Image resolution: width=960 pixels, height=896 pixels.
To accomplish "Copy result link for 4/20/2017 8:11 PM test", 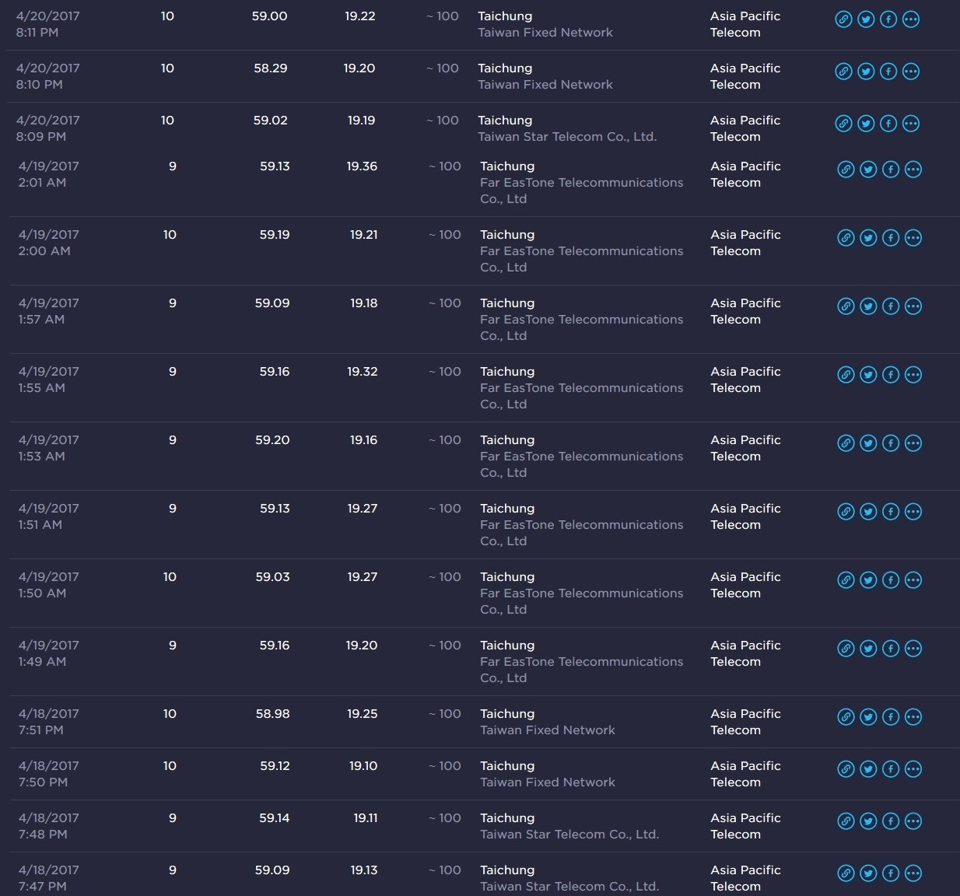I will coord(843,19).
